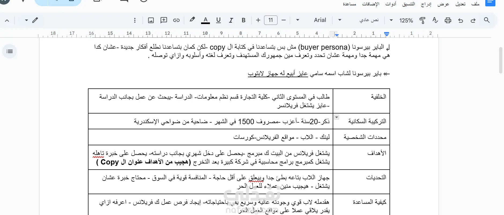
Task: Click the font size field showing 11
Action: (271, 20)
